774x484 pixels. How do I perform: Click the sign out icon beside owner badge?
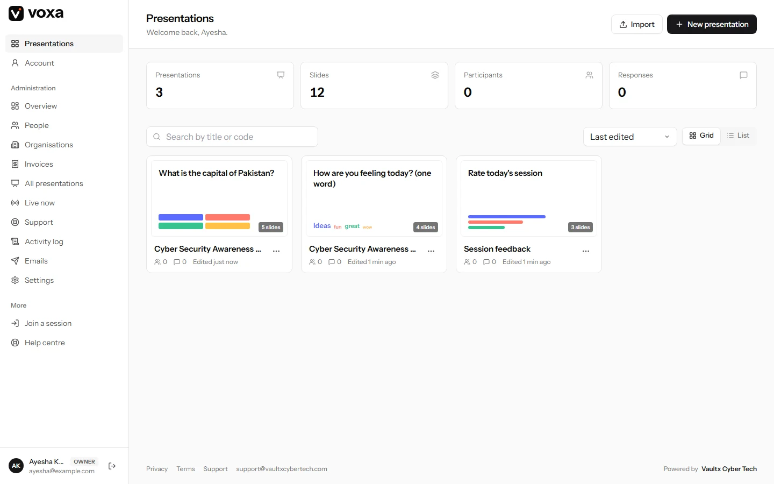point(112,466)
